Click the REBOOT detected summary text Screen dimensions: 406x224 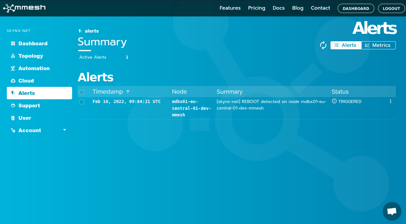[271, 105]
